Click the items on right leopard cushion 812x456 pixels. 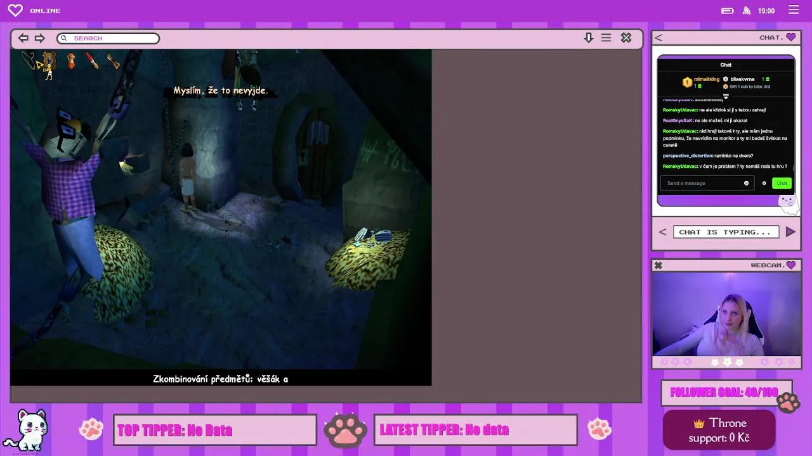(x=373, y=237)
